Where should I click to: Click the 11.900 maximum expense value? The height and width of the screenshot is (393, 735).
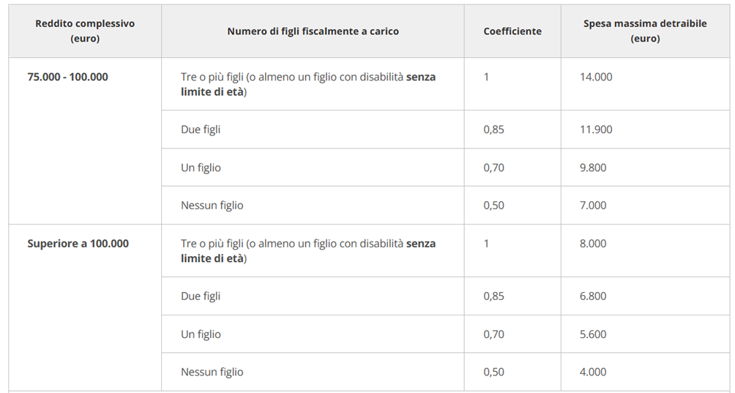tap(596, 130)
